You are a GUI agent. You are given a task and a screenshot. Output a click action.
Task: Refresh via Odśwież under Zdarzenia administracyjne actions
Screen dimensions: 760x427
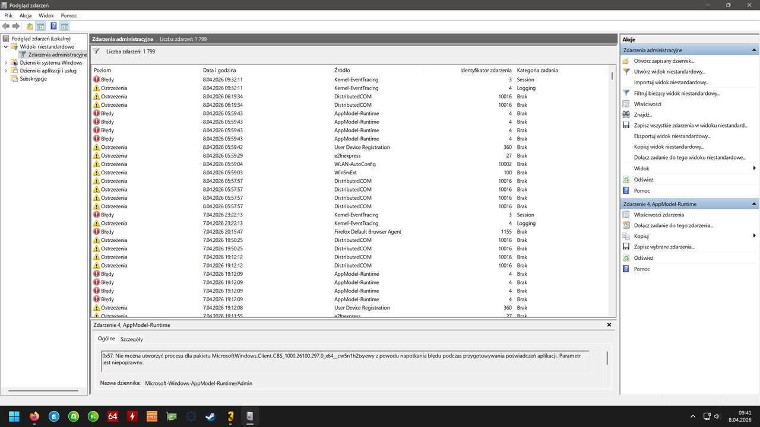click(x=644, y=180)
